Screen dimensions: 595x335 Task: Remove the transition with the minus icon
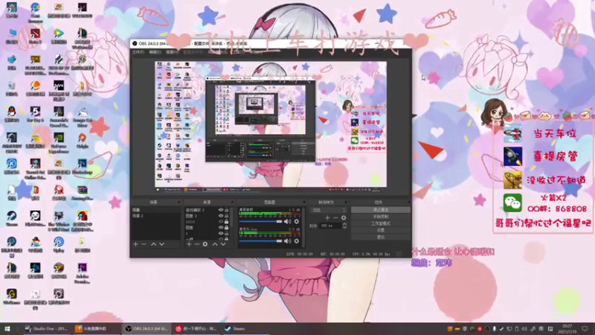335,217
